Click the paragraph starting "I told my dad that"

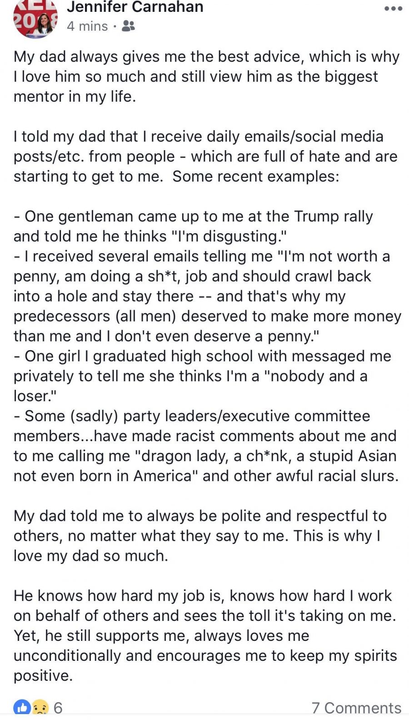pos(205,156)
